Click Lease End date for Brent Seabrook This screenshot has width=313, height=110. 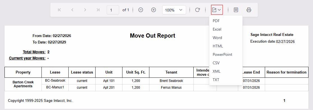point(252,81)
